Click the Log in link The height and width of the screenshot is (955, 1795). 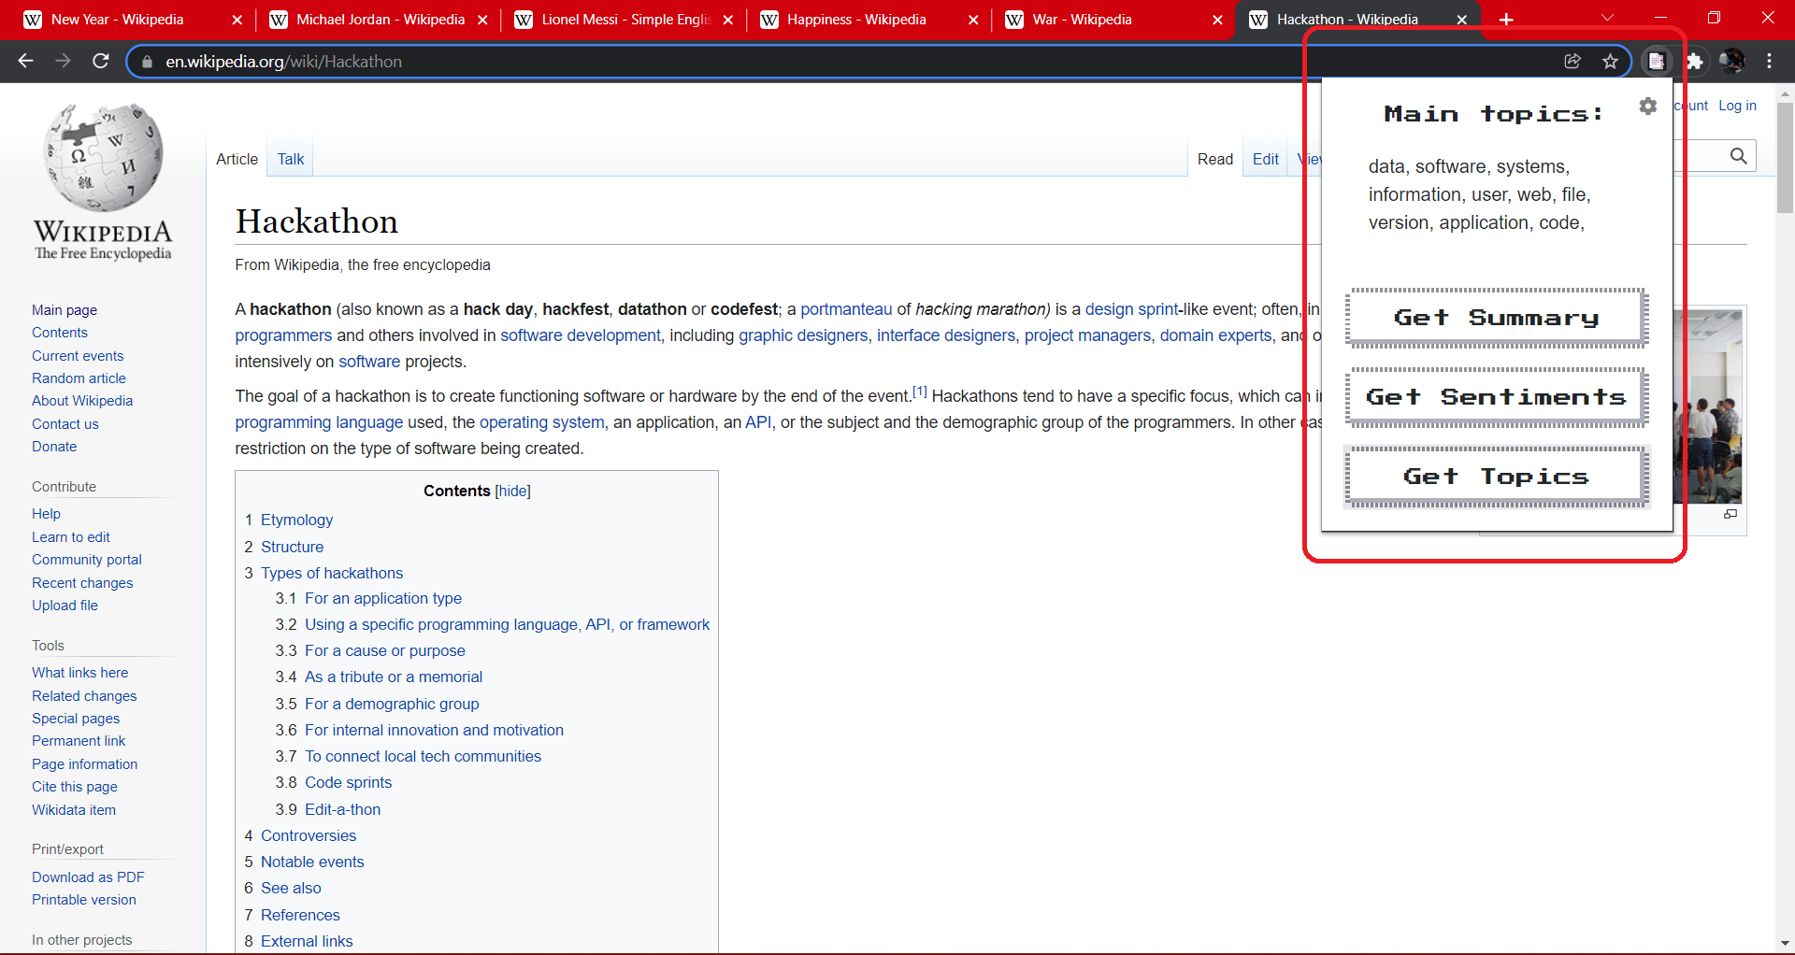[1737, 106]
